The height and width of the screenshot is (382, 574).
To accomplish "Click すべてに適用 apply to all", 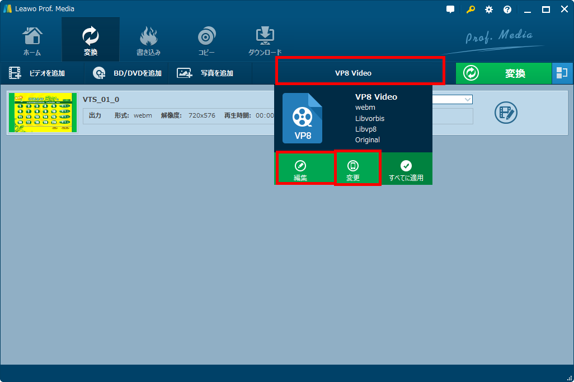I will (406, 169).
